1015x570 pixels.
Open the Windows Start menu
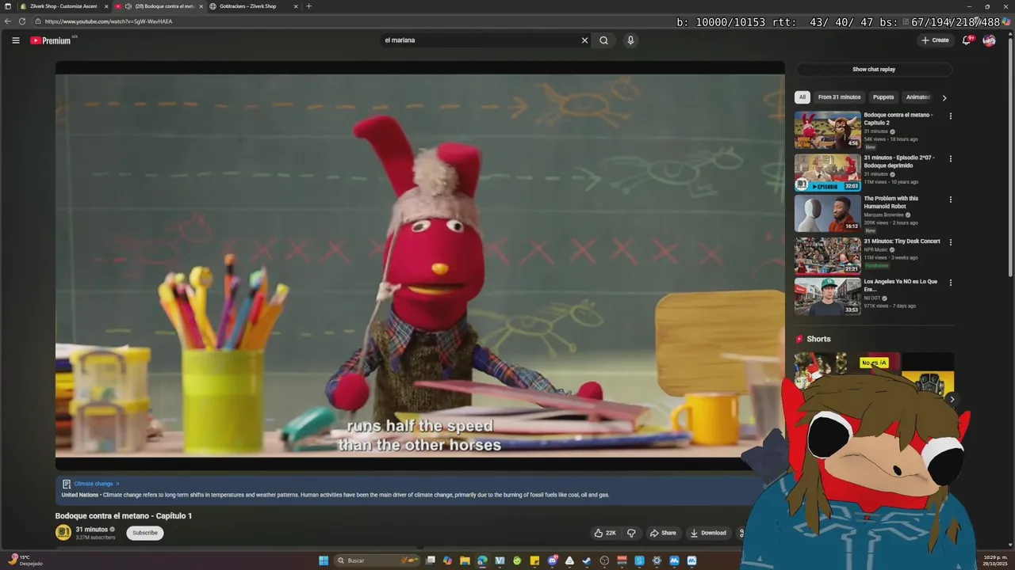[x=324, y=560]
